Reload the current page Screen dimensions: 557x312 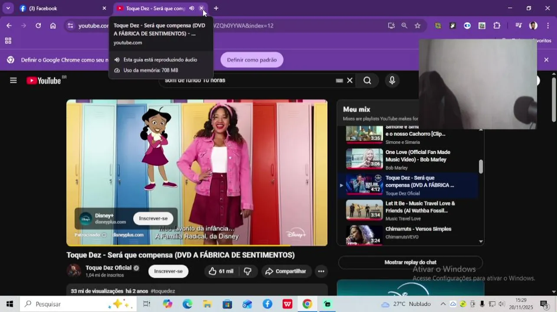pos(38,26)
